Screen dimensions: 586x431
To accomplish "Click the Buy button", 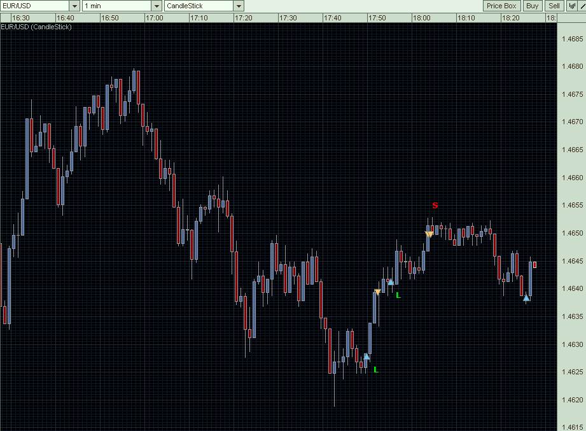I will point(532,6).
